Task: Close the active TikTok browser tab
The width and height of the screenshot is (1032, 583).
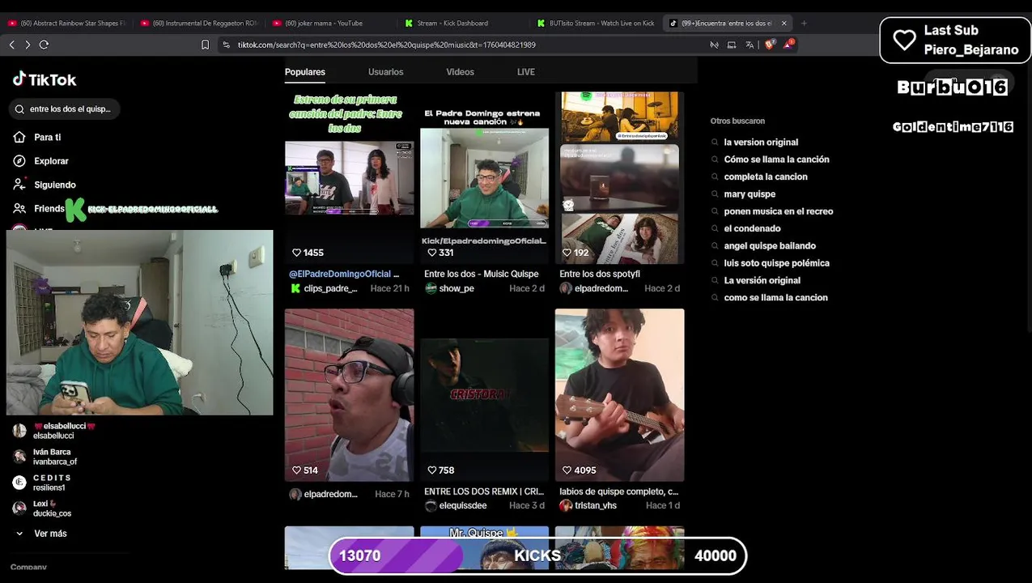Action: [x=784, y=23]
